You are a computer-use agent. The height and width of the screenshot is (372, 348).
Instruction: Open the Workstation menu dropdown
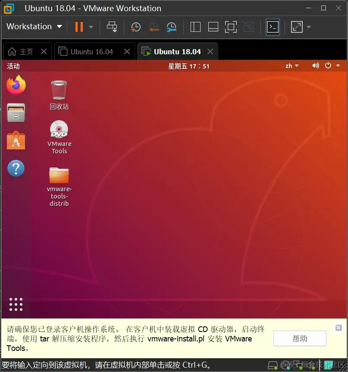[34, 27]
